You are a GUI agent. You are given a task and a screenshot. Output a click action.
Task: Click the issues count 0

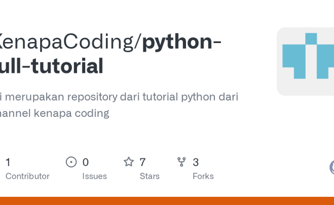[86, 162]
